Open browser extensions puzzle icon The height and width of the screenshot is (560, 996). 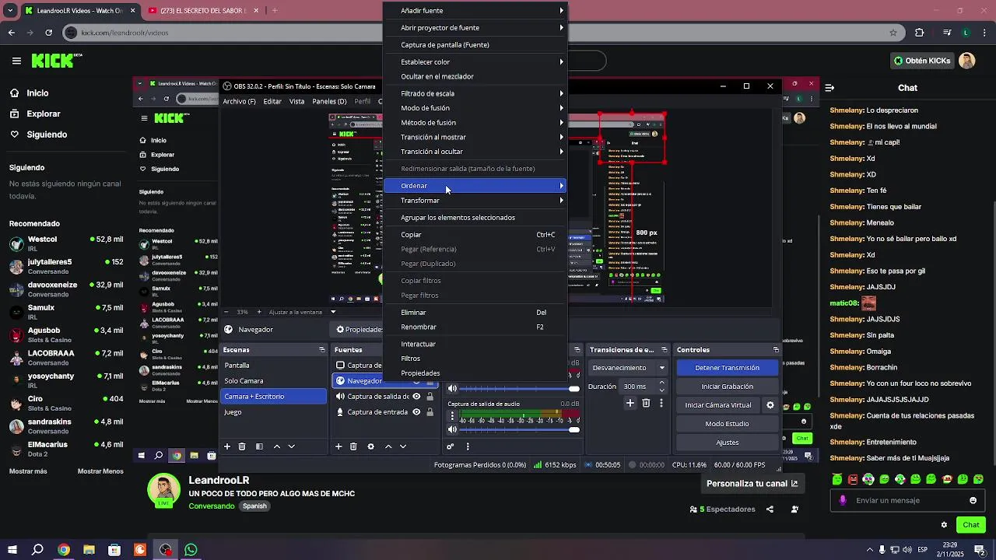pos(920,33)
